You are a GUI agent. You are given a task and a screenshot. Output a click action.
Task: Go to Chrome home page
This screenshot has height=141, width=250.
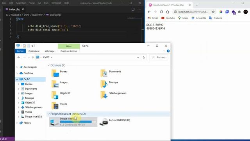[168, 12]
